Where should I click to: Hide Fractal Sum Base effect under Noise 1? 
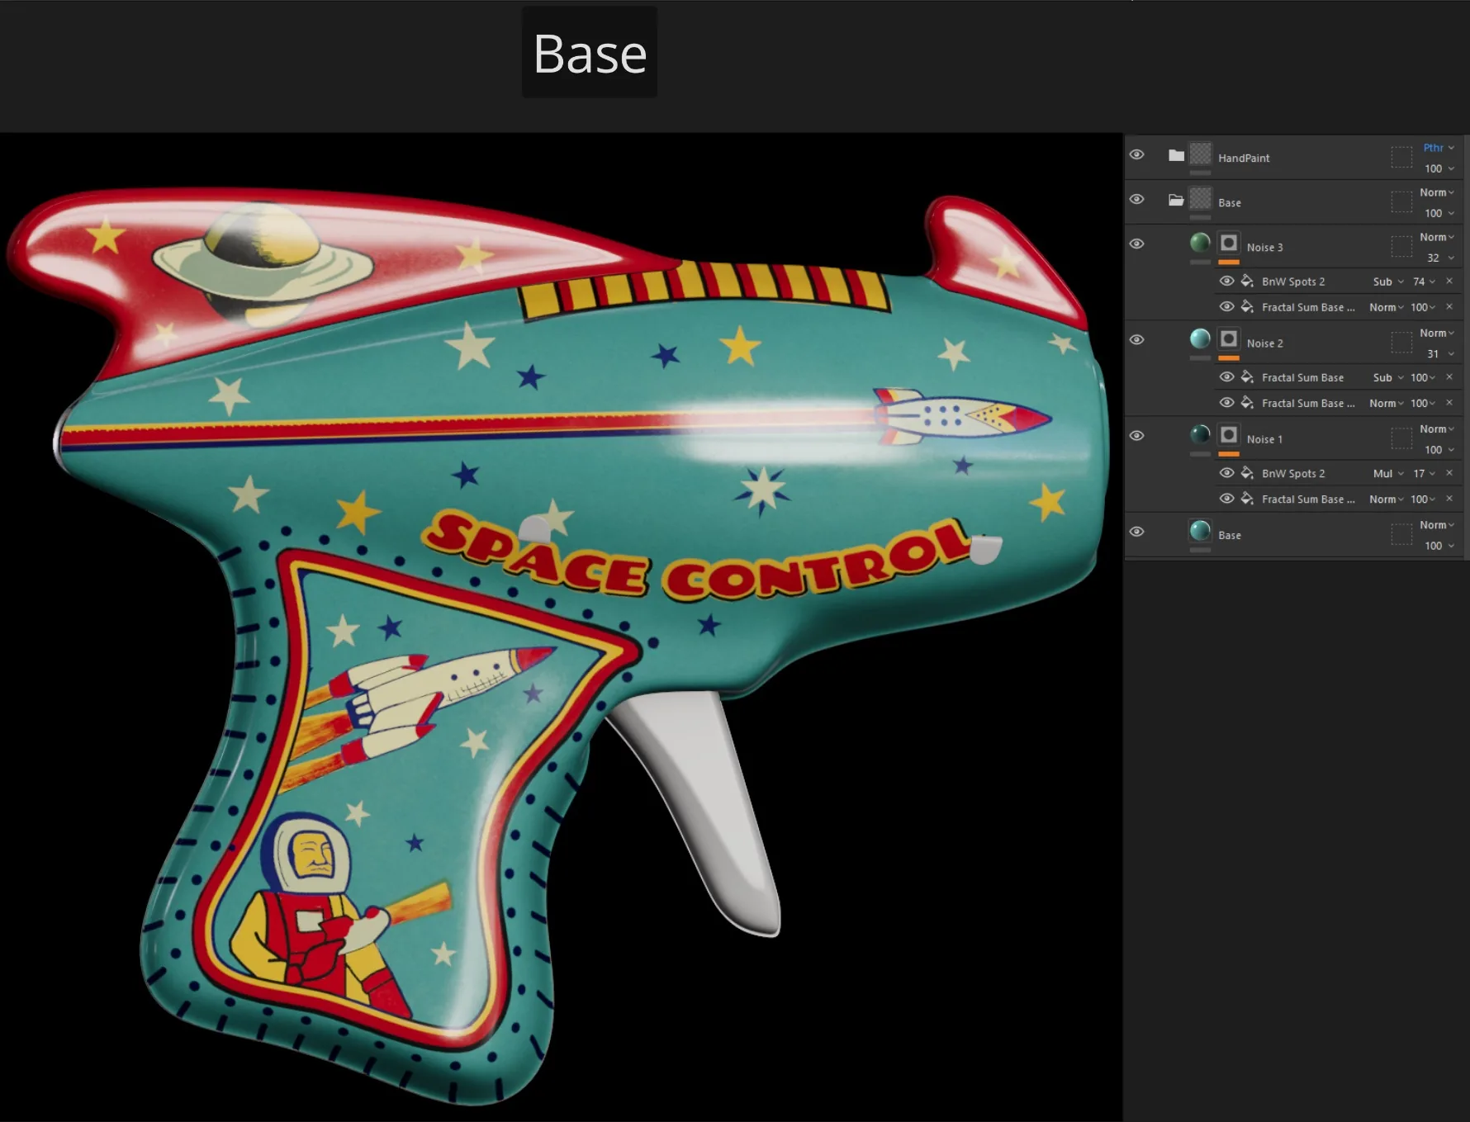click(x=1226, y=499)
